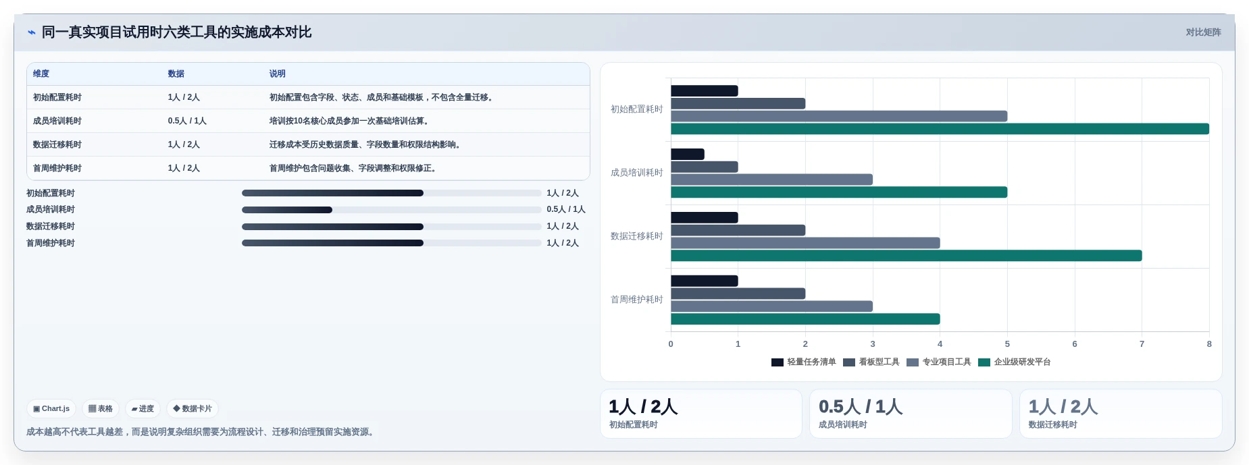Click description starting 初始配置包含字段
Image resolution: width=1249 pixels, height=465 pixels.
pos(382,97)
